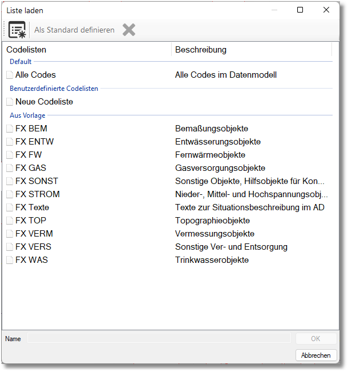Click the new code list toolbar icon
This screenshot has width=348, height=372.
(18, 30)
